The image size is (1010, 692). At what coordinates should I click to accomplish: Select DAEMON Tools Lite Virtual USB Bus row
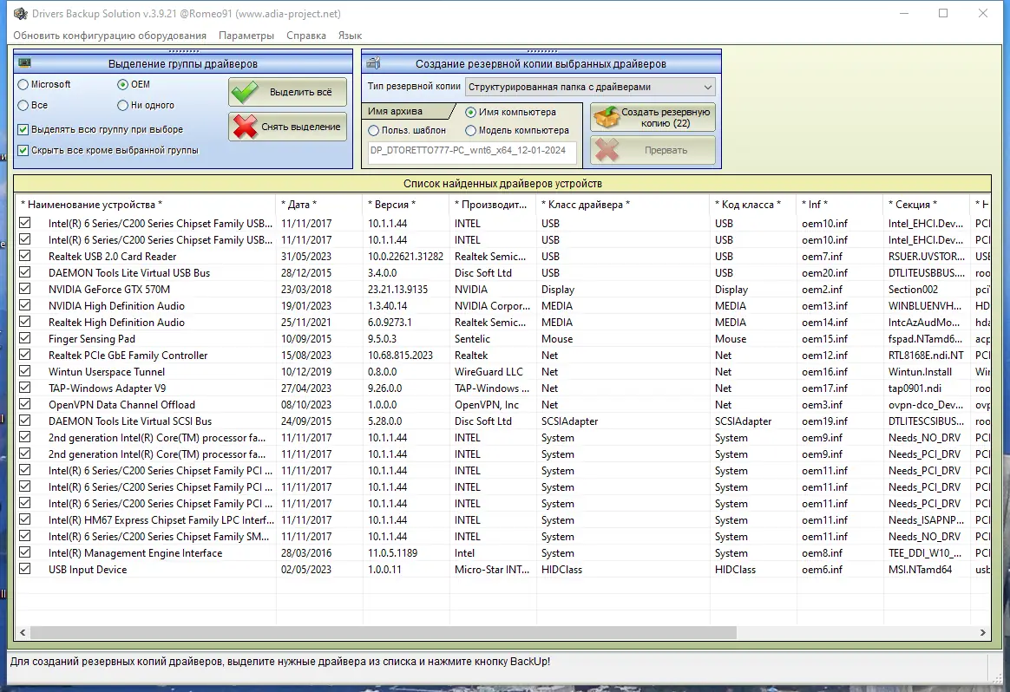pyautogui.click(x=502, y=273)
